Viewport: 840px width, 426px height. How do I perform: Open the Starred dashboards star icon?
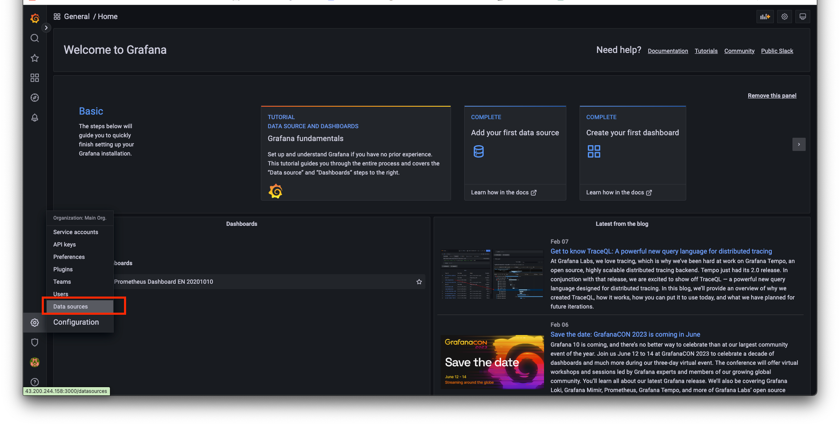click(35, 58)
